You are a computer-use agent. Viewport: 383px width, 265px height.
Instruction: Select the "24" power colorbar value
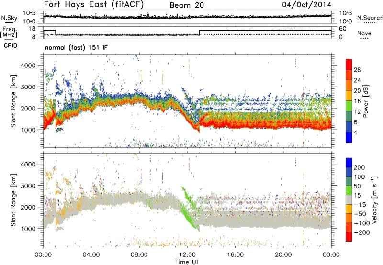pyautogui.click(x=357, y=80)
